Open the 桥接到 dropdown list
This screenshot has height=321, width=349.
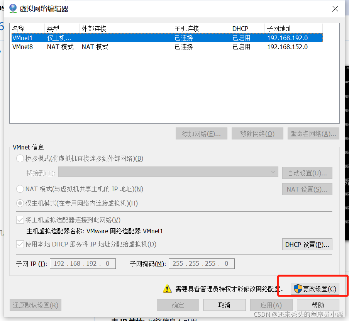(x=168, y=172)
